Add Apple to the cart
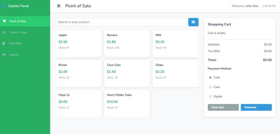Screen dimensions: 280x134 coord(78,44)
